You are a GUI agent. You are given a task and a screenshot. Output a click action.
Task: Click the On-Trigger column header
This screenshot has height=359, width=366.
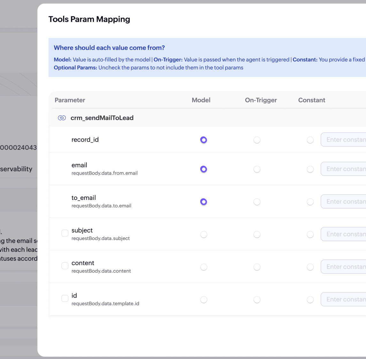pos(261,100)
